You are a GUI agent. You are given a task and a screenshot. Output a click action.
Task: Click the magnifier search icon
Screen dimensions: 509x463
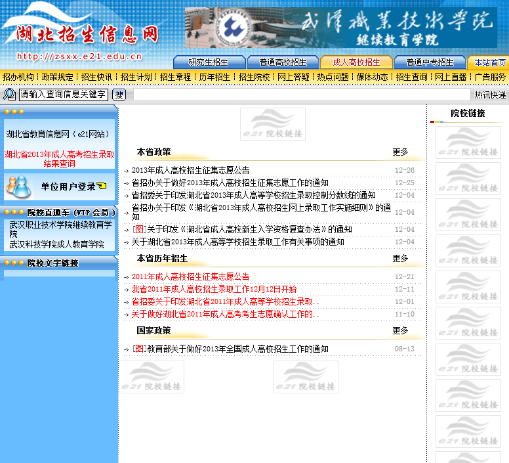pos(9,94)
